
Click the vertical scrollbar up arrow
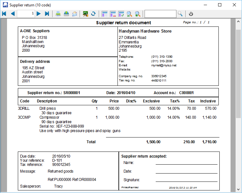point(238,21)
